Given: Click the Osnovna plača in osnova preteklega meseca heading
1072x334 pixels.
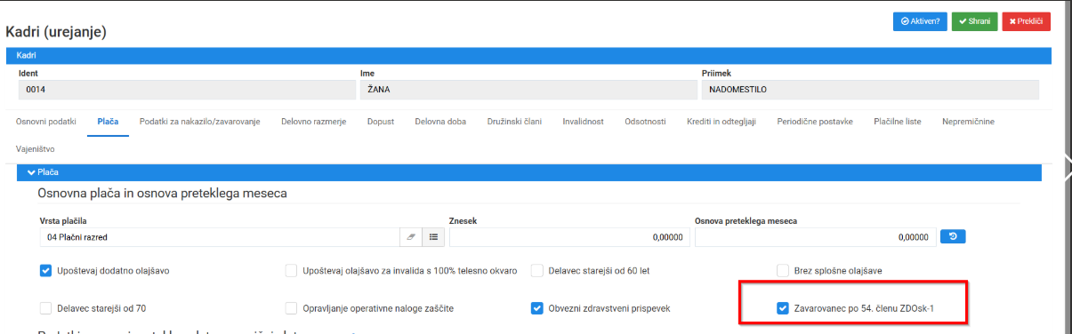Looking at the screenshot, I should (x=162, y=193).
